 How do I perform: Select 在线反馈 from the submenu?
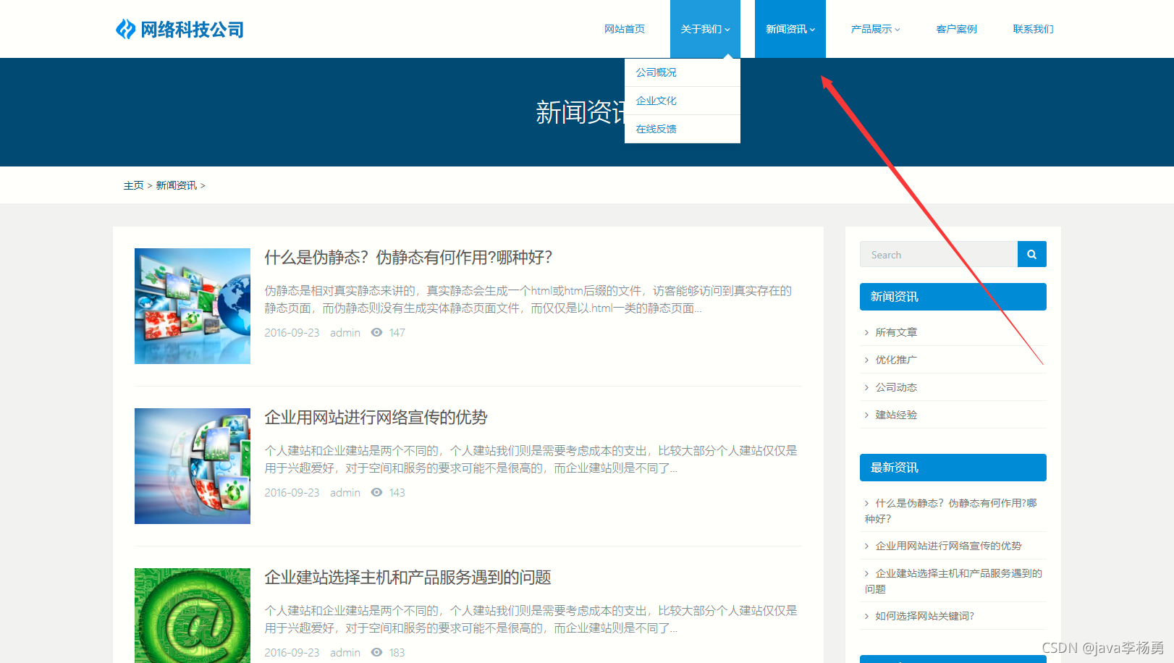click(x=683, y=129)
